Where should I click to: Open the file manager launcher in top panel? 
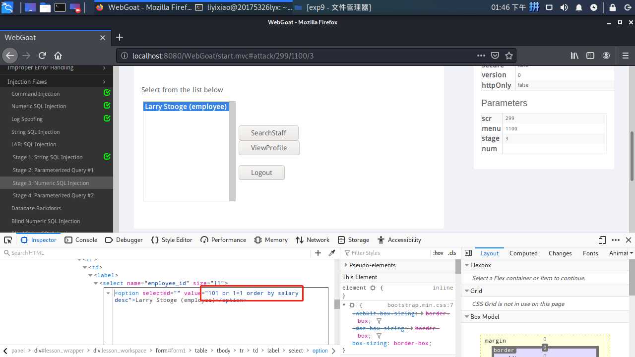(45, 7)
